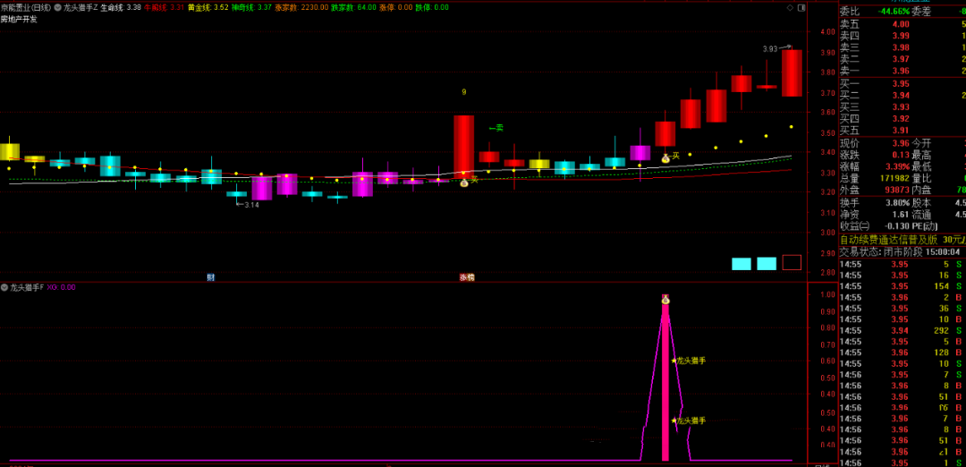Click the 买一 price 3.95
966x467 pixels.
(x=901, y=84)
